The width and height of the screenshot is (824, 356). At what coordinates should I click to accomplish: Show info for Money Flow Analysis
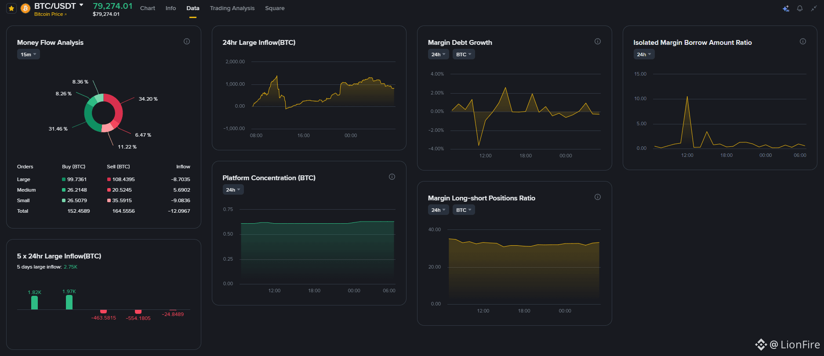pyautogui.click(x=187, y=41)
